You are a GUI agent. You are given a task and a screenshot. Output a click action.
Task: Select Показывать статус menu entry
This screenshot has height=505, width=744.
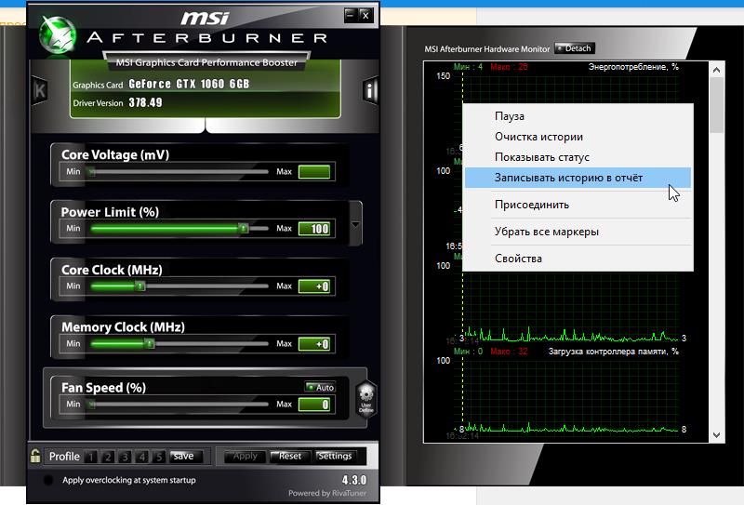[578, 157]
